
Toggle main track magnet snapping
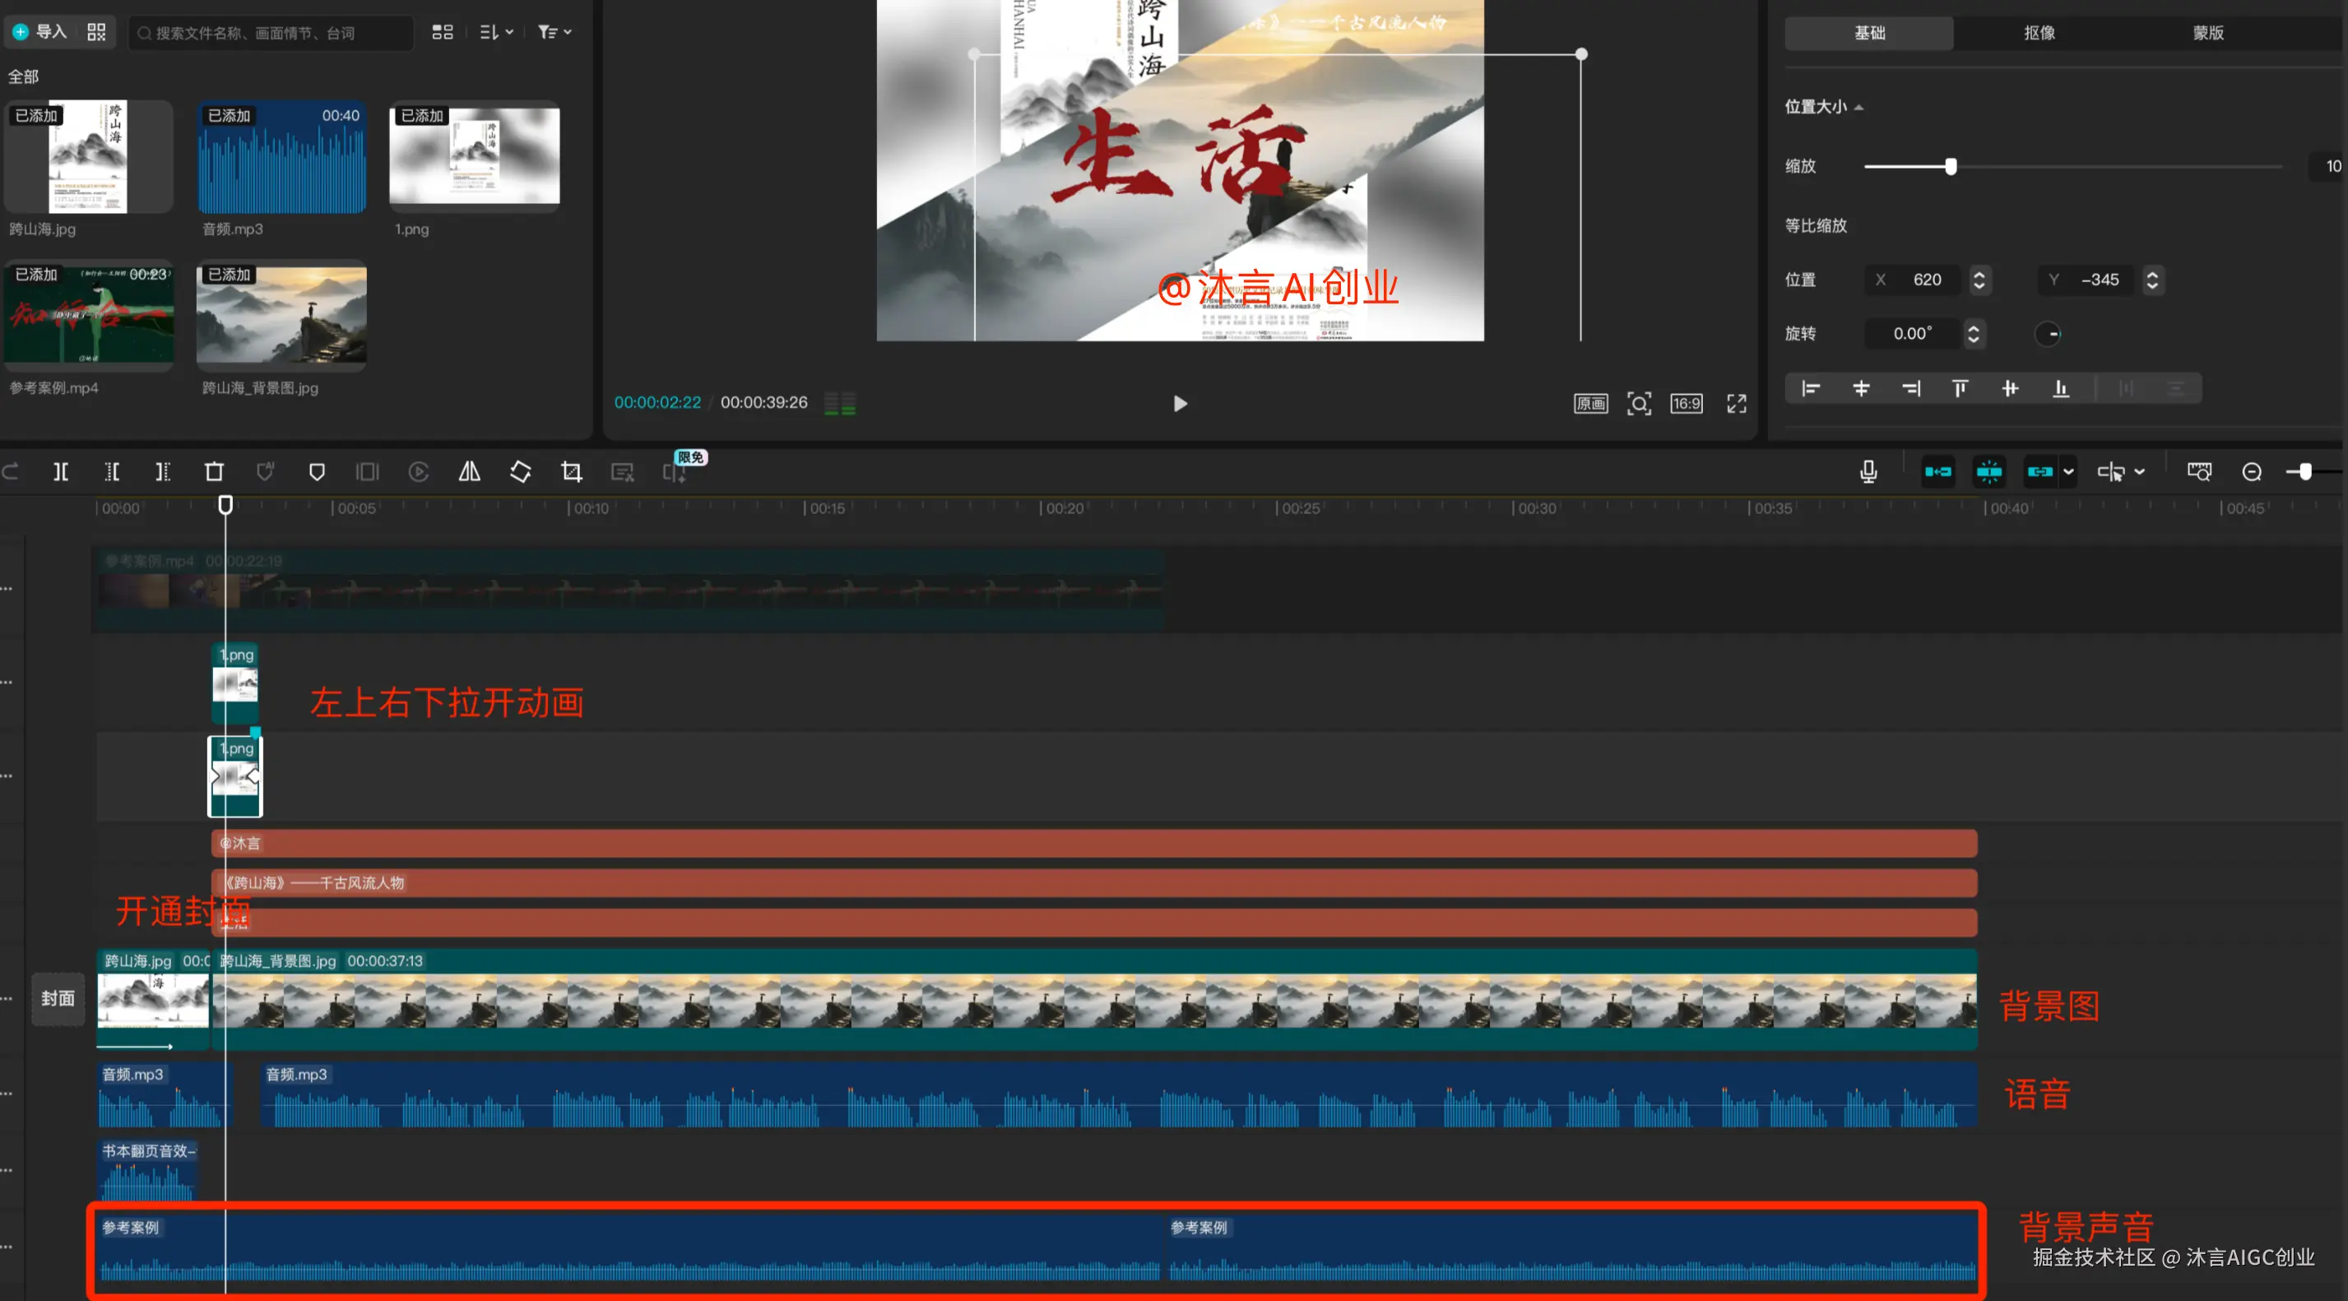(1937, 471)
